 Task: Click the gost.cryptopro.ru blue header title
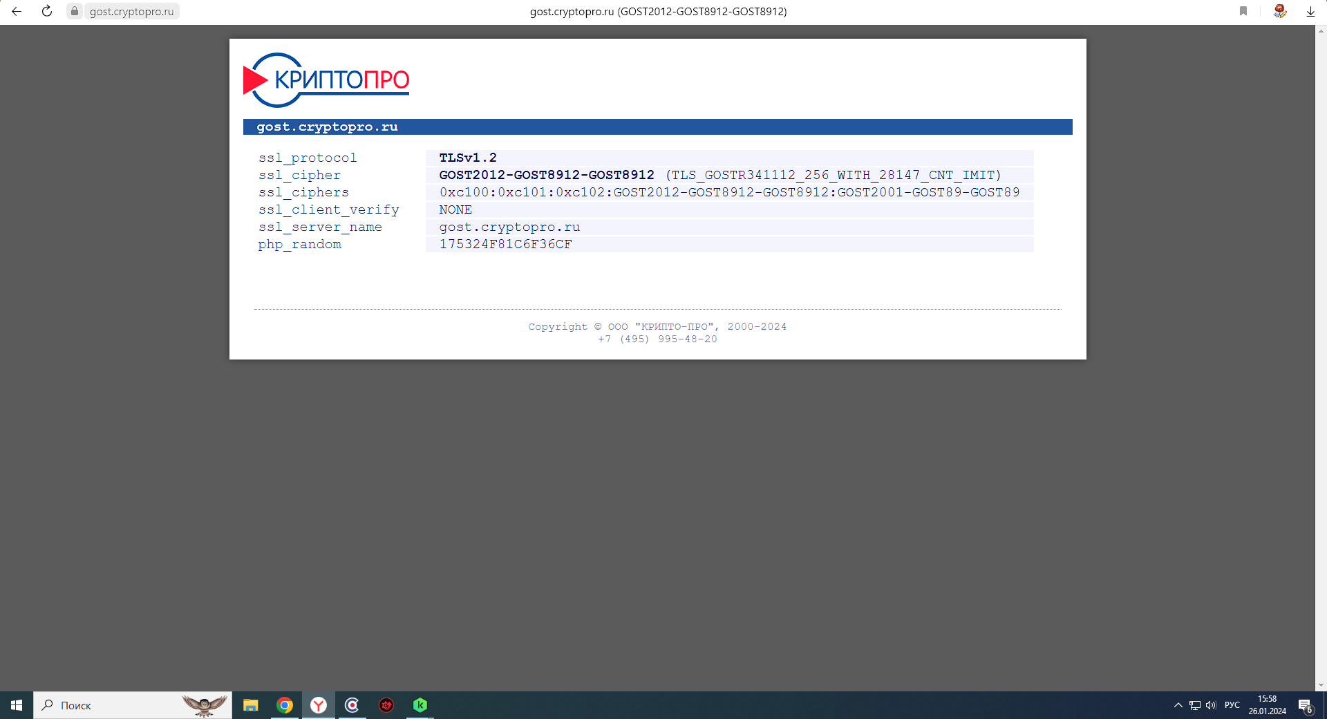pyautogui.click(x=327, y=127)
